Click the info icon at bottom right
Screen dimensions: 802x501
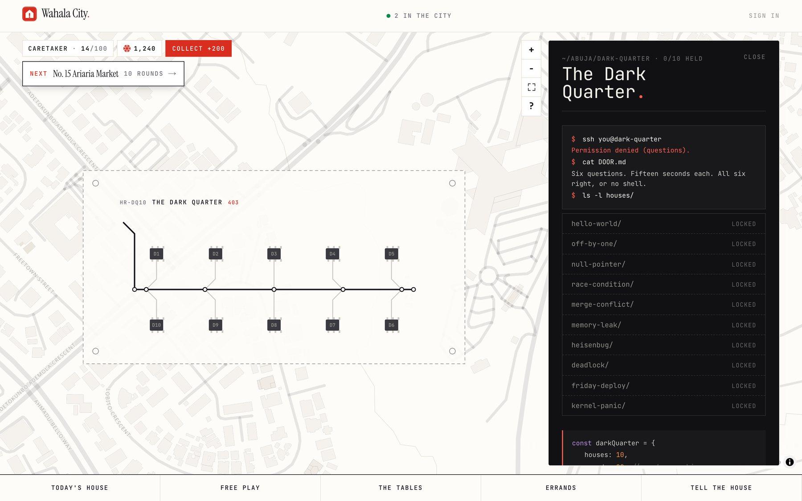point(790,462)
